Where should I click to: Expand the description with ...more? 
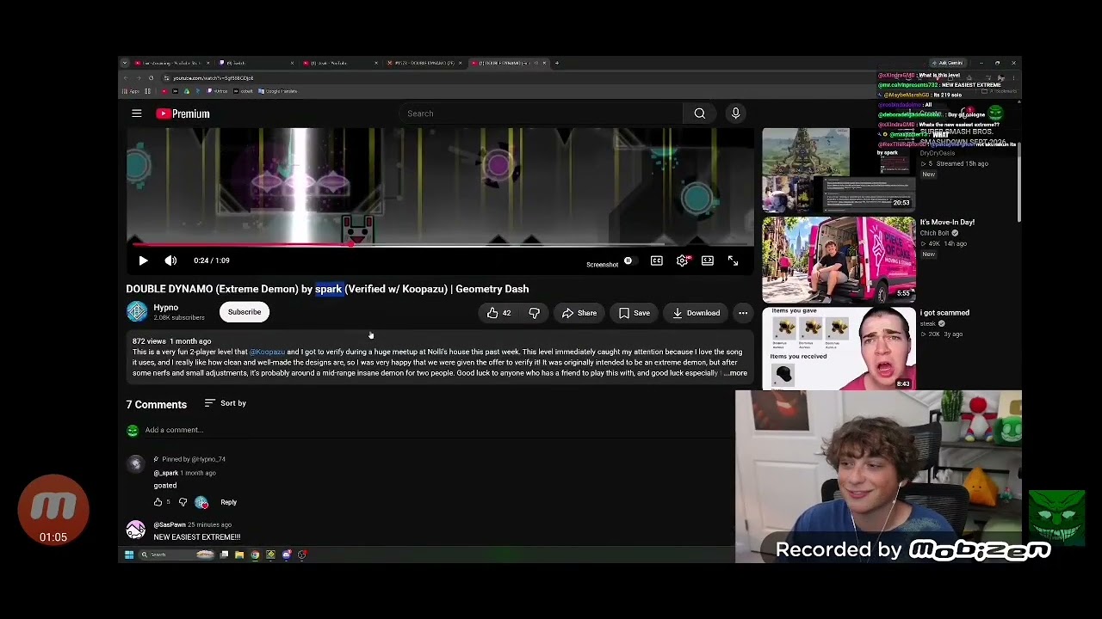pos(734,373)
